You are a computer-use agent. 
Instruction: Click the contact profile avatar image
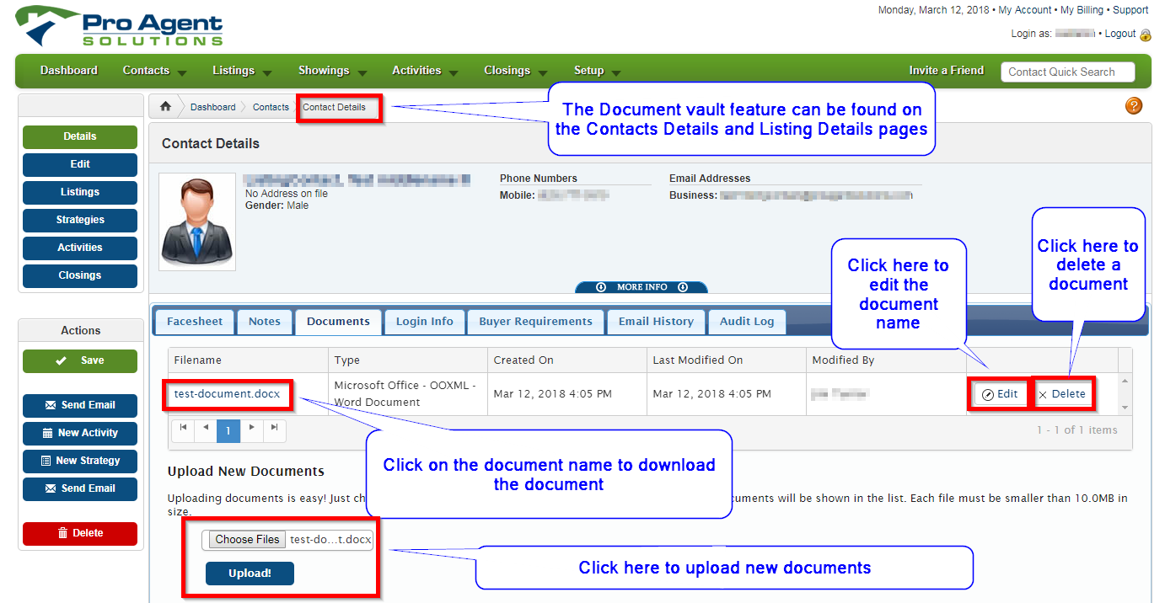coord(197,221)
